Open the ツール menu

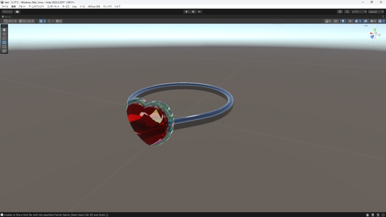82,7
